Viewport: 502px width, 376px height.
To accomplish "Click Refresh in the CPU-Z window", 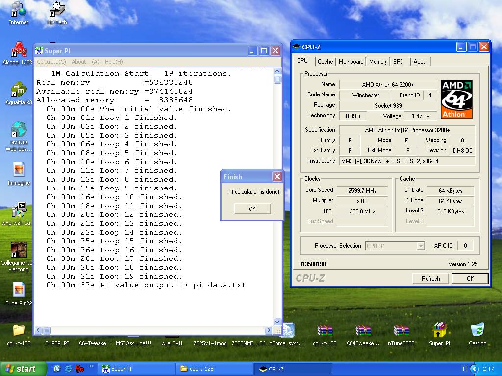I will coord(430,279).
